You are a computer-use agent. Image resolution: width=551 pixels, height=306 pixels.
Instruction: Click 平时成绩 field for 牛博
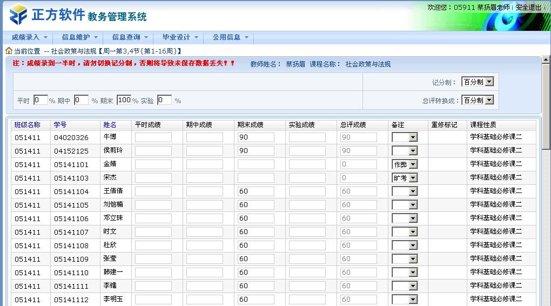point(153,137)
